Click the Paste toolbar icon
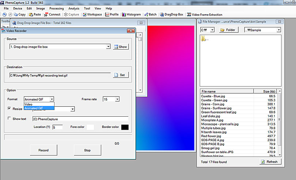 (x=35, y=15)
